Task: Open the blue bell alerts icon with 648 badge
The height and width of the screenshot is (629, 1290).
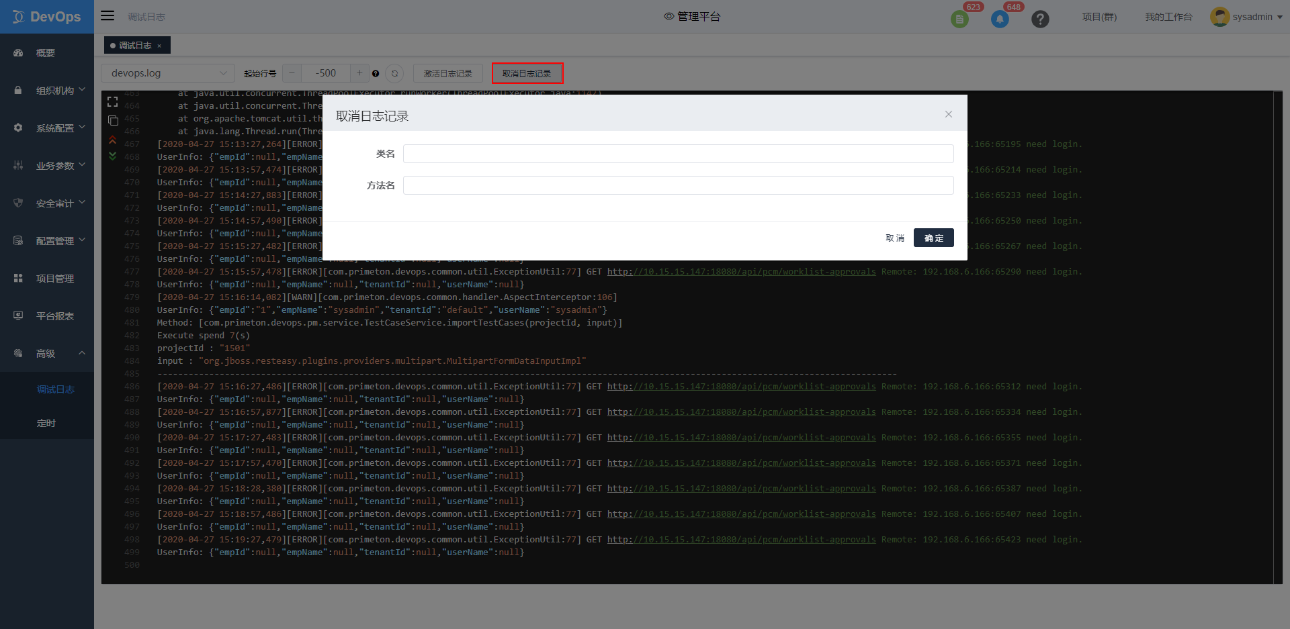Action: click(1000, 19)
